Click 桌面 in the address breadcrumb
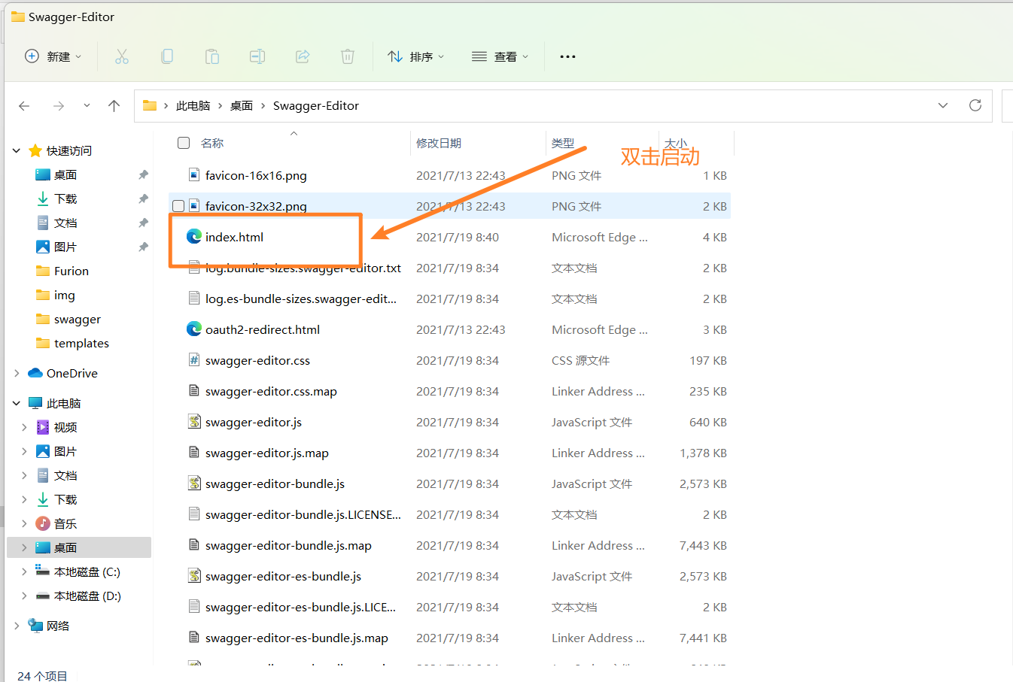 [x=241, y=106]
